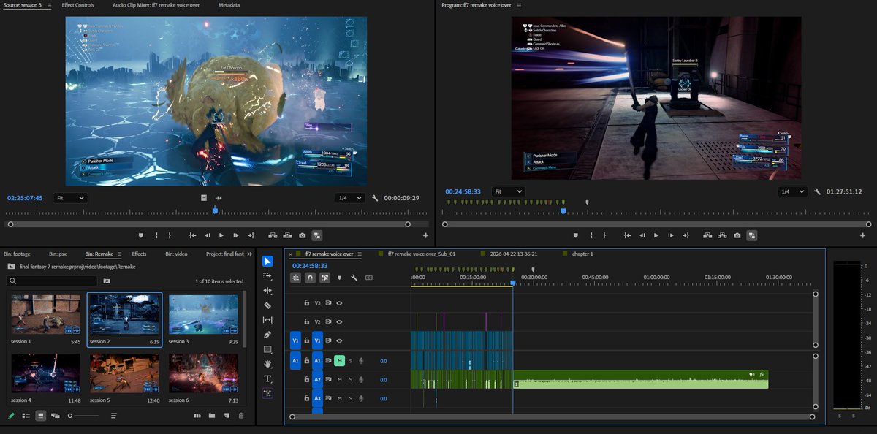Click Extract in the Program monitor
This screenshot has width=877, height=434.
(722, 235)
